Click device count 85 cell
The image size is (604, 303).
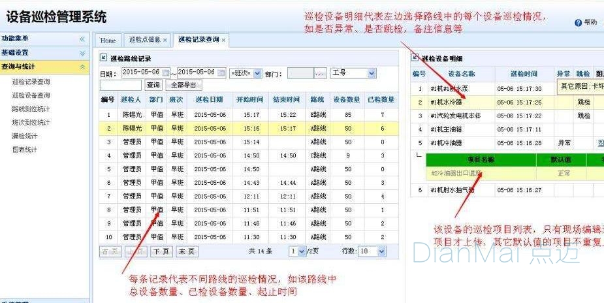coord(348,115)
